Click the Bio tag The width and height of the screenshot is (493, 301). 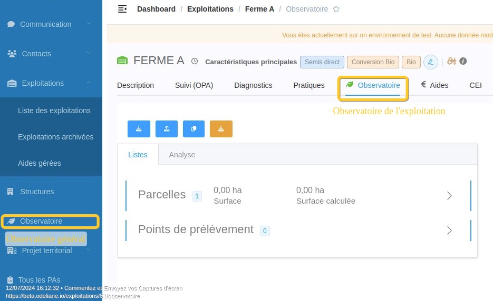pyautogui.click(x=411, y=62)
